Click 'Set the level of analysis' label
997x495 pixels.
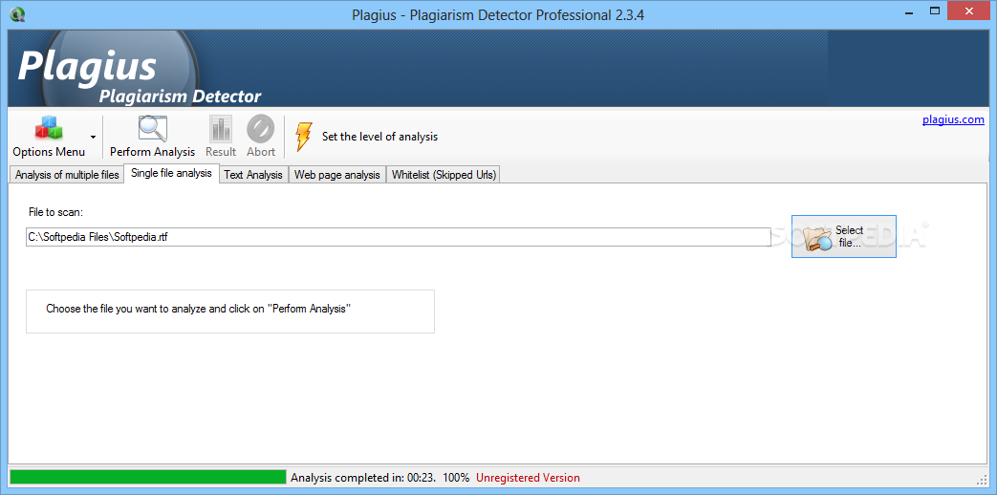click(379, 137)
